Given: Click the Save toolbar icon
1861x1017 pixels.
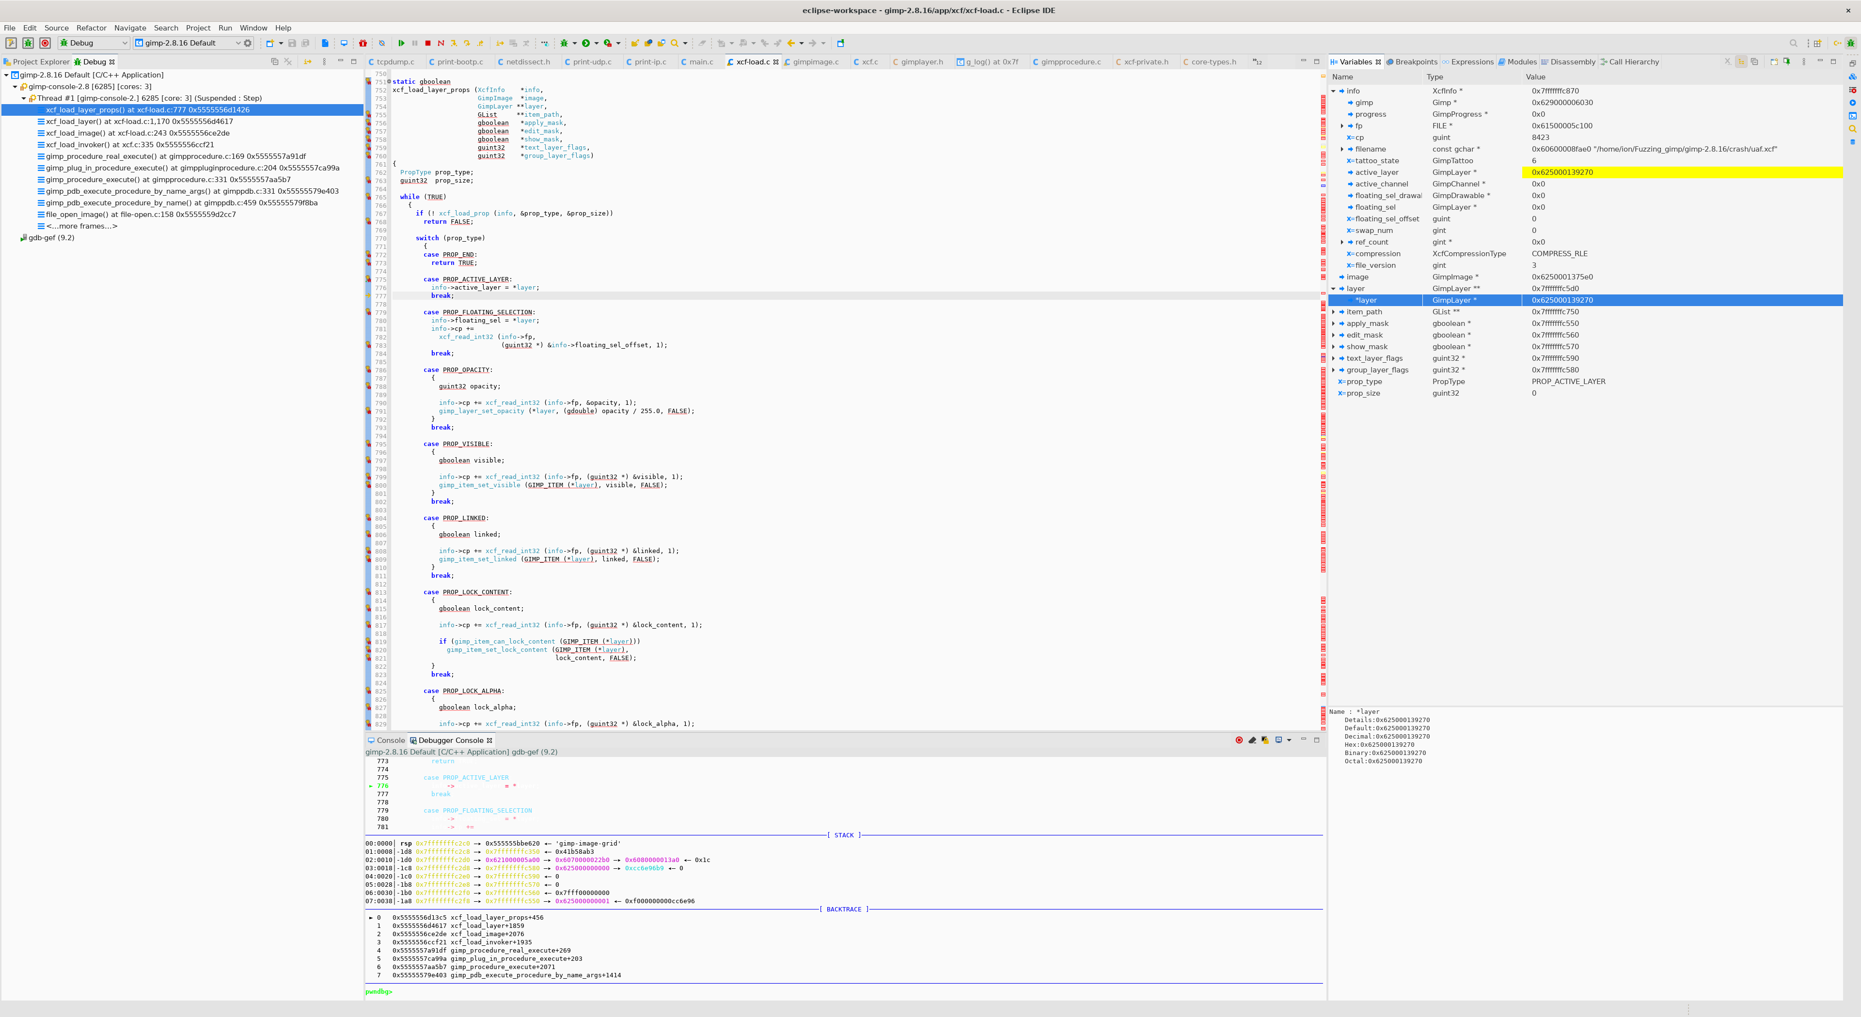Looking at the screenshot, I should 292,43.
